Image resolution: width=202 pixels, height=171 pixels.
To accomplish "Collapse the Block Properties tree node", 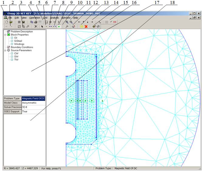I will [x=5, y=35].
